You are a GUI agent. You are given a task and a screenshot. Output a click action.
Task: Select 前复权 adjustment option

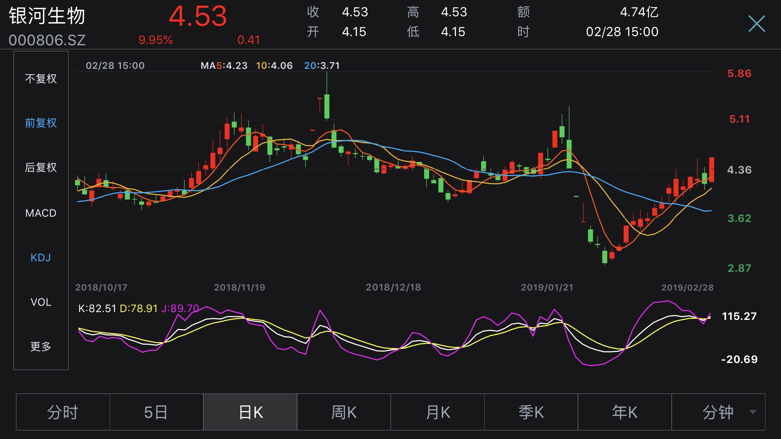pos(41,123)
